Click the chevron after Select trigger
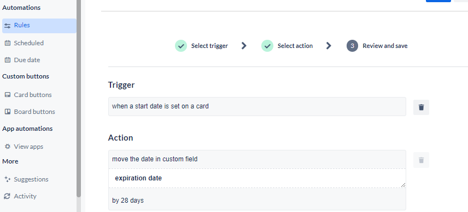Screen dimensions: 468x212 244,46
